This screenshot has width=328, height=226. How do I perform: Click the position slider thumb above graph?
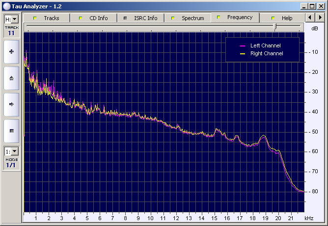[275, 27]
